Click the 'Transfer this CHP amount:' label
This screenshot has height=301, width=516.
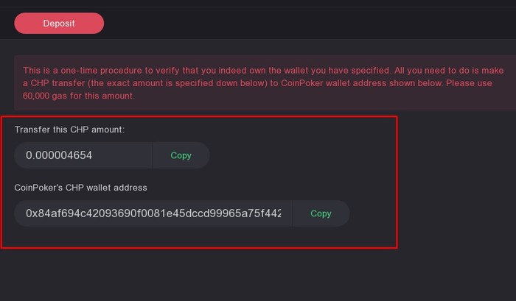pyautogui.click(x=70, y=130)
